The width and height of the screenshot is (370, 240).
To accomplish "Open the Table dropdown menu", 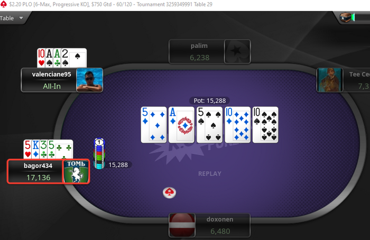I will tap(12, 18).
